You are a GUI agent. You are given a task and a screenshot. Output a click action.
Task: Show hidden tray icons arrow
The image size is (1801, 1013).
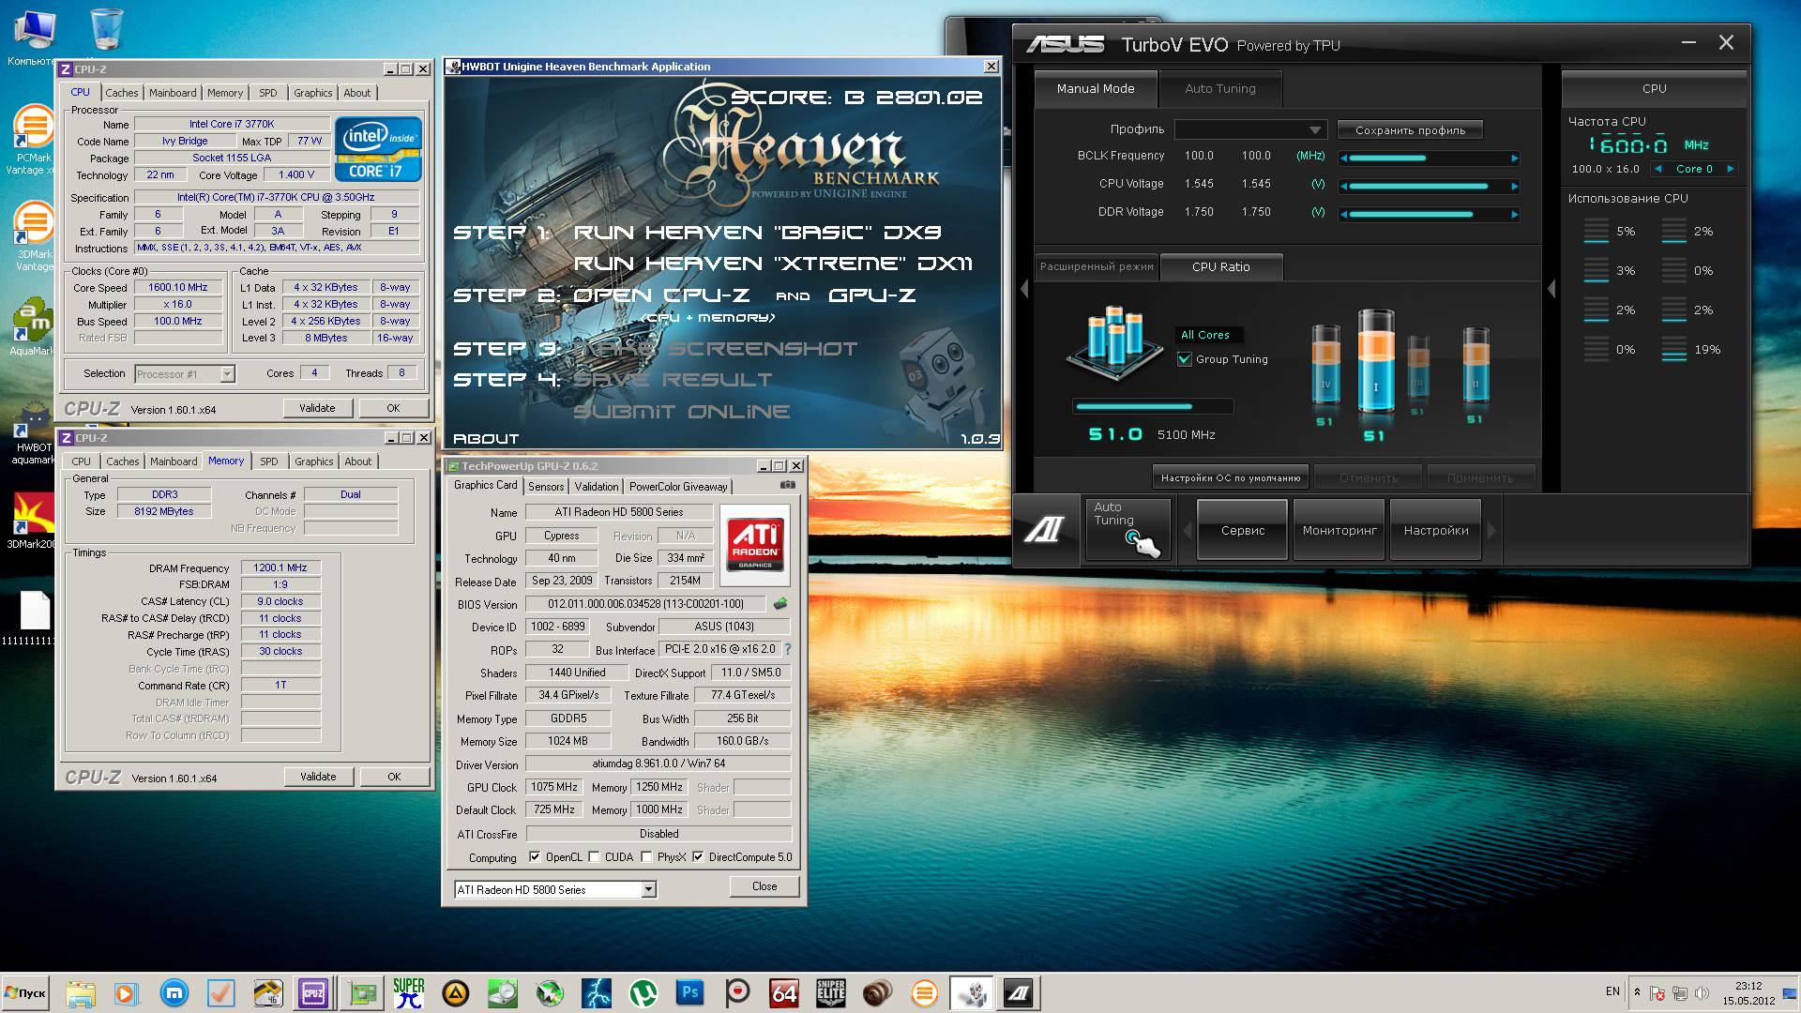(1637, 992)
